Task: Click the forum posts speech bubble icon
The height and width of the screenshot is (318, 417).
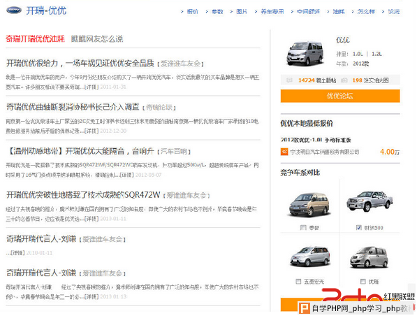Action: point(289,80)
